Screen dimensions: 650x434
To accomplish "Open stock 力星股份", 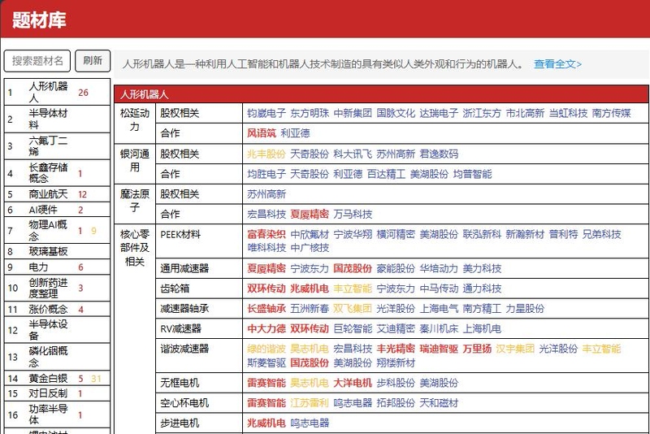I will pyautogui.click(x=525, y=309).
